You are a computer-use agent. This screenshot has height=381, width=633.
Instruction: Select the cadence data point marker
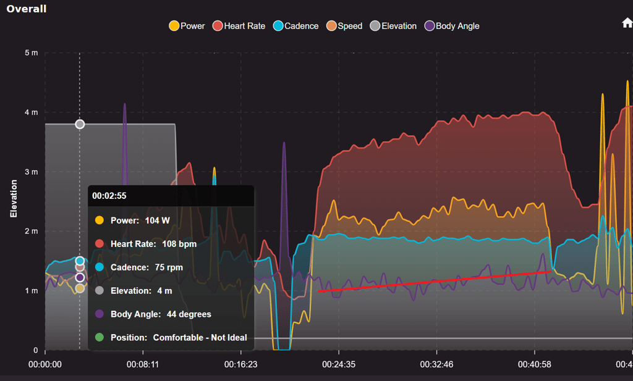(80, 261)
